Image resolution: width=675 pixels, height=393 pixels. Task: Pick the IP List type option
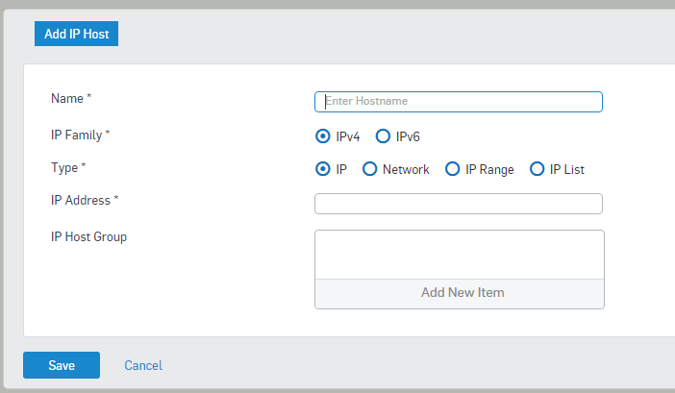click(537, 169)
